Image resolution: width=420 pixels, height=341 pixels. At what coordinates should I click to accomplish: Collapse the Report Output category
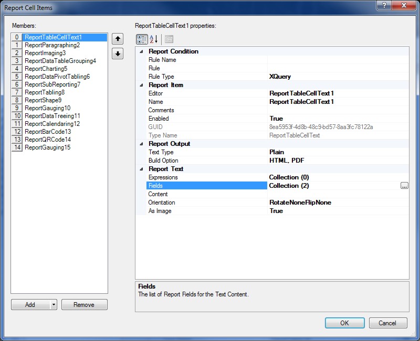(141, 144)
